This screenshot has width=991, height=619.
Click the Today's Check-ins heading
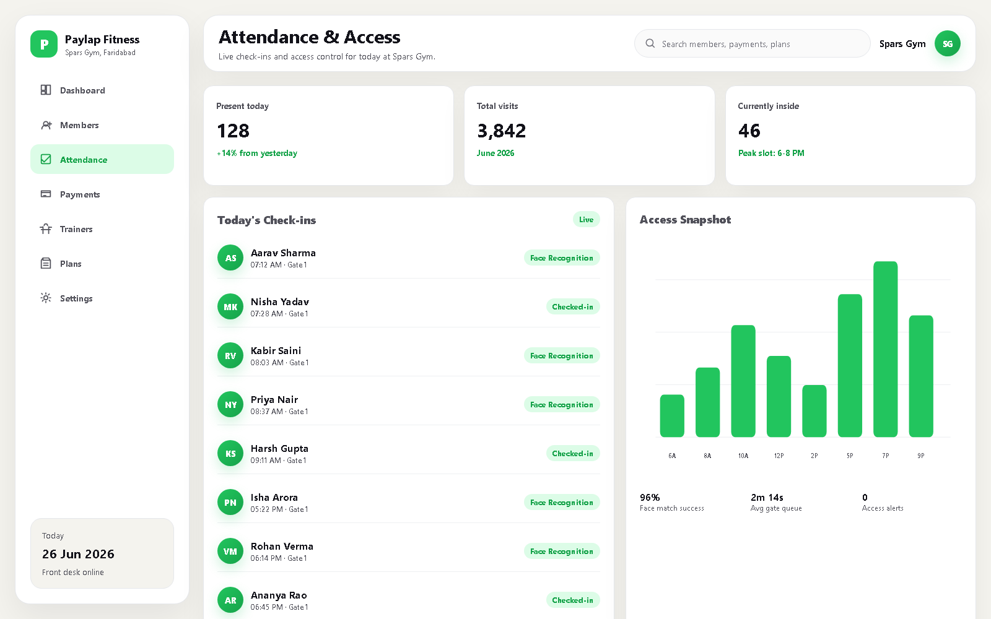point(266,220)
